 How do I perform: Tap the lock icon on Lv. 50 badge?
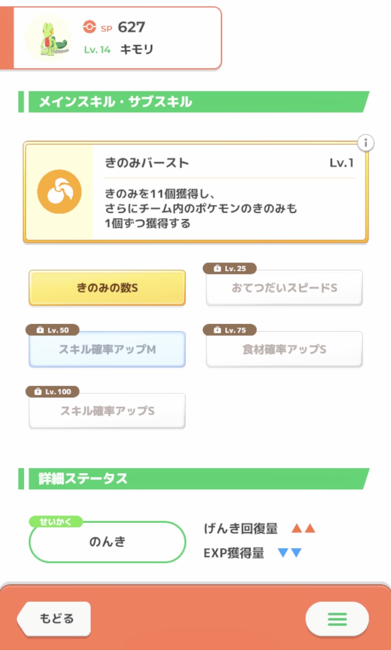pos(40,330)
